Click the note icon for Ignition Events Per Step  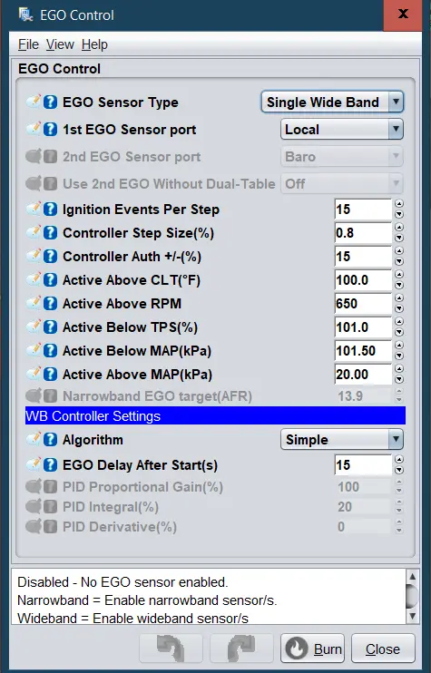(x=34, y=209)
